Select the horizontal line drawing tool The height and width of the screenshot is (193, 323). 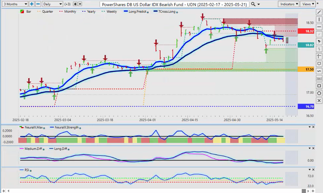click(x=319, y=27)
